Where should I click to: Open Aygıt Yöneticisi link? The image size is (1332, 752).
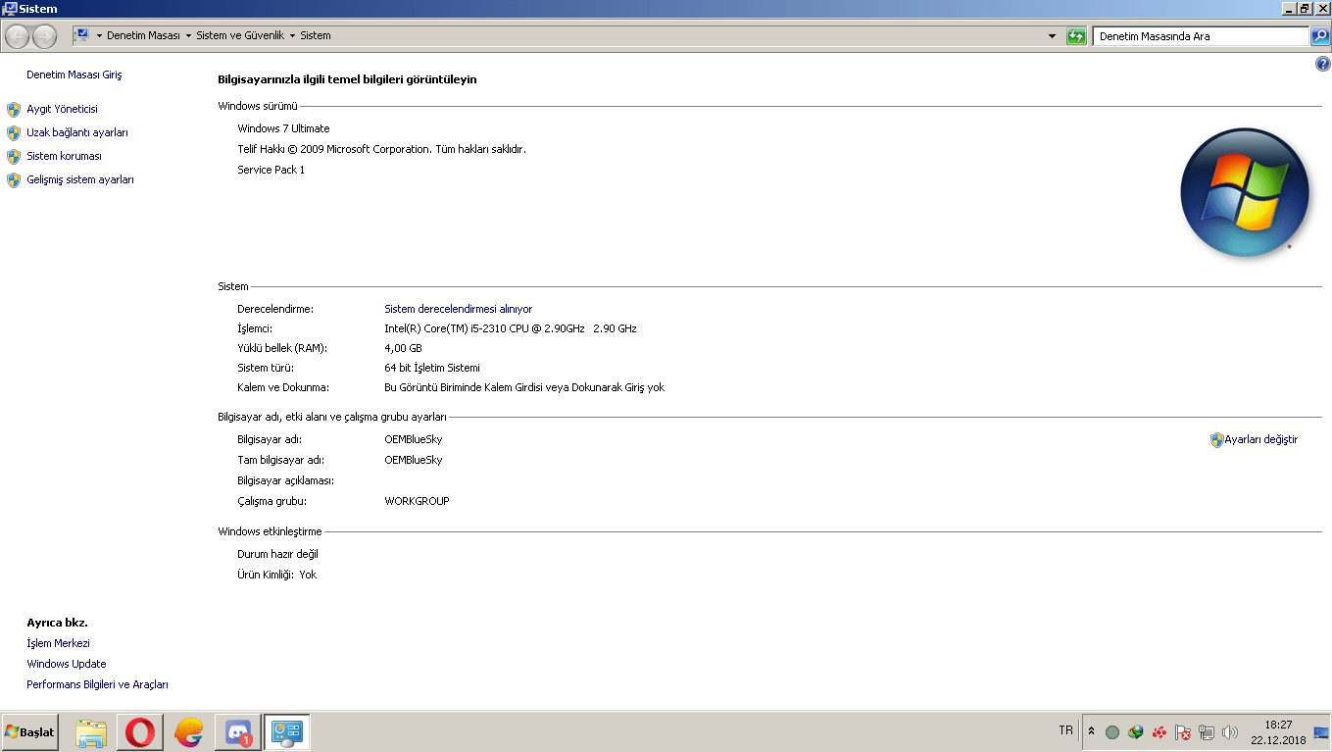62,109
